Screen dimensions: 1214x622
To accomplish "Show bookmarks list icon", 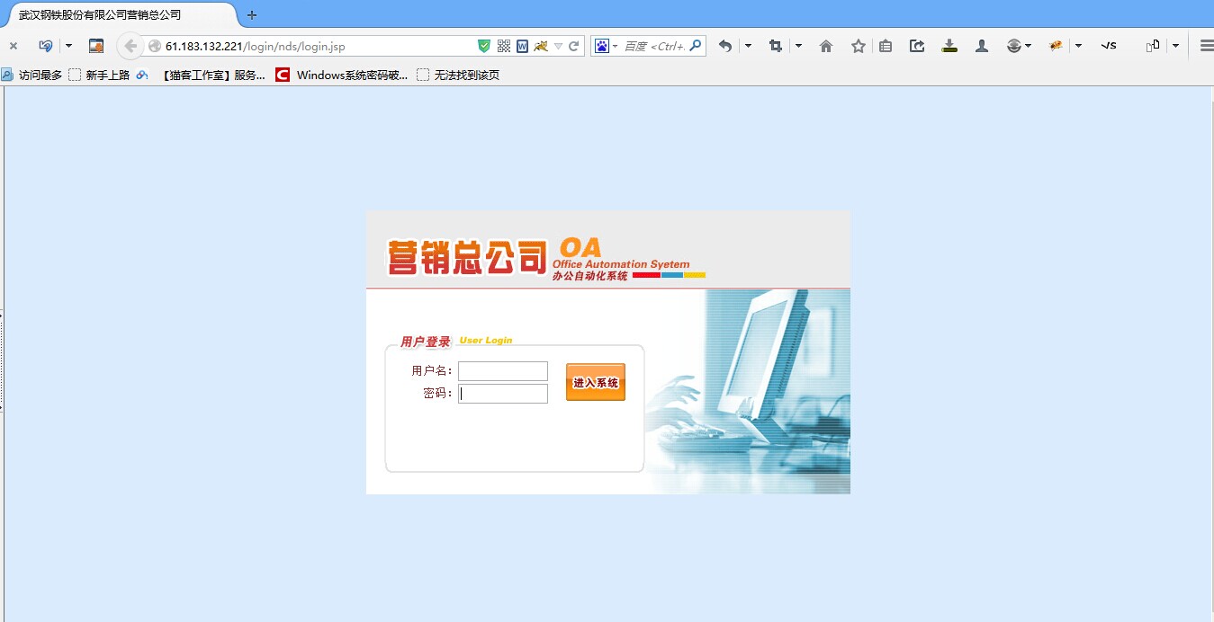I will point(886,46).
